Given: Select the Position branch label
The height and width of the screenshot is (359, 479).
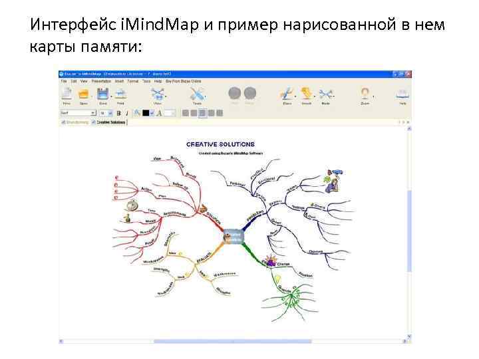Looking at the screenshot, I should pyautogui.click(x=305, y=275).
